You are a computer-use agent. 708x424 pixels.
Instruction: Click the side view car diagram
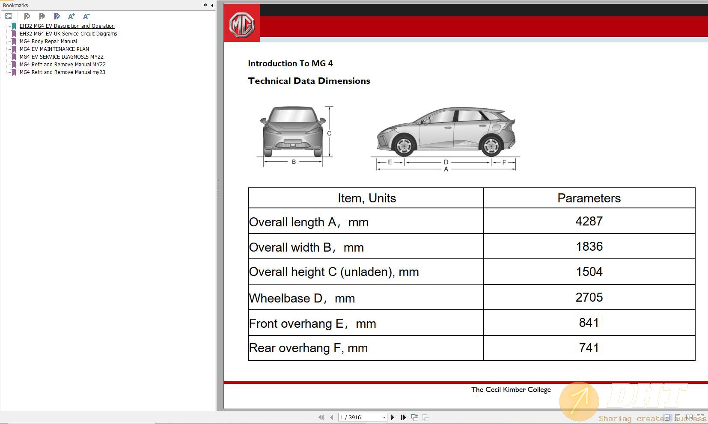click(446, 132)
